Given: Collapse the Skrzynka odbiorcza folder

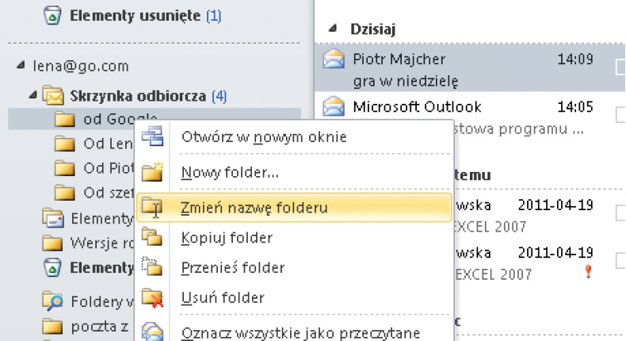Looking at the screenshot, I should pos(32,96).
